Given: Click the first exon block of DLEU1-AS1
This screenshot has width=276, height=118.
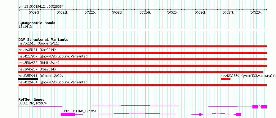Looking at the screenshot, I should pos(68,115).
